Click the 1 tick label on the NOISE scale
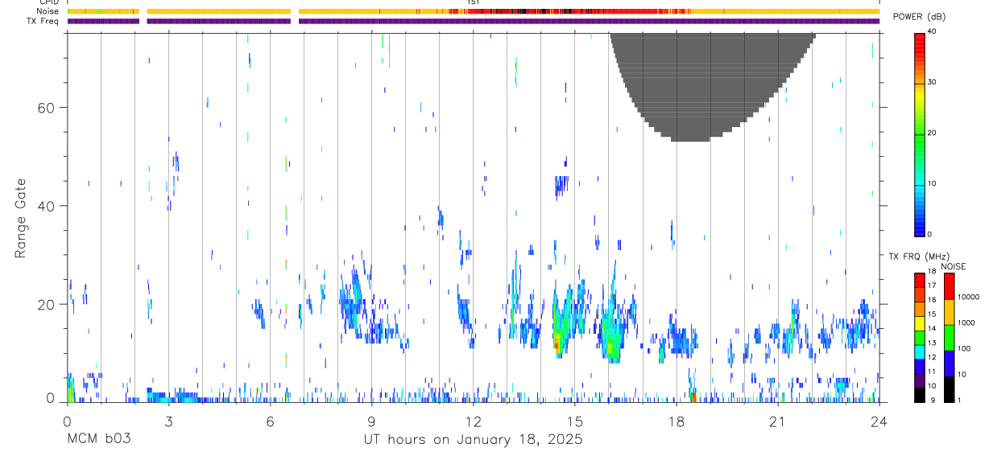The height and width of the screenshot is (456, 989). [x=958, y=400]
